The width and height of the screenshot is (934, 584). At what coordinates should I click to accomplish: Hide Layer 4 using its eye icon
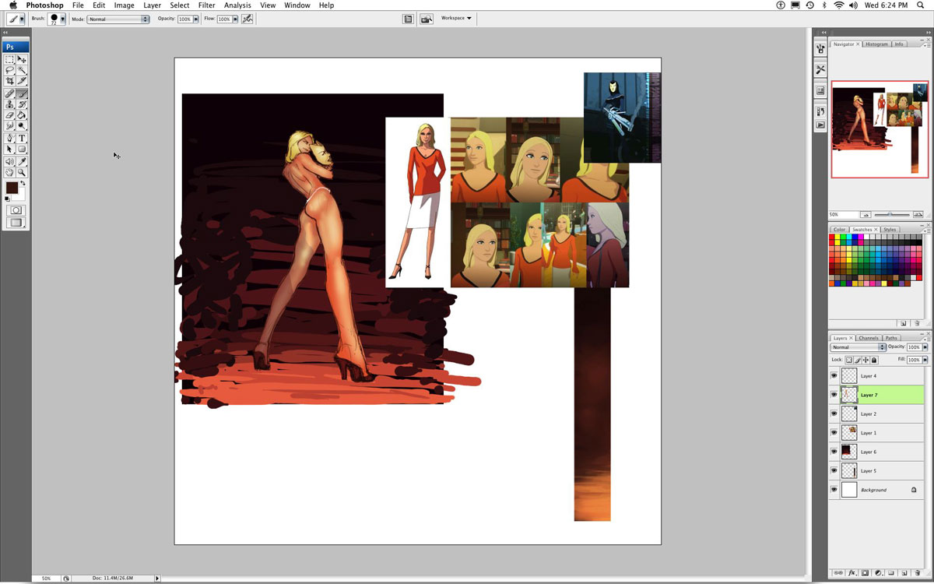834,375
